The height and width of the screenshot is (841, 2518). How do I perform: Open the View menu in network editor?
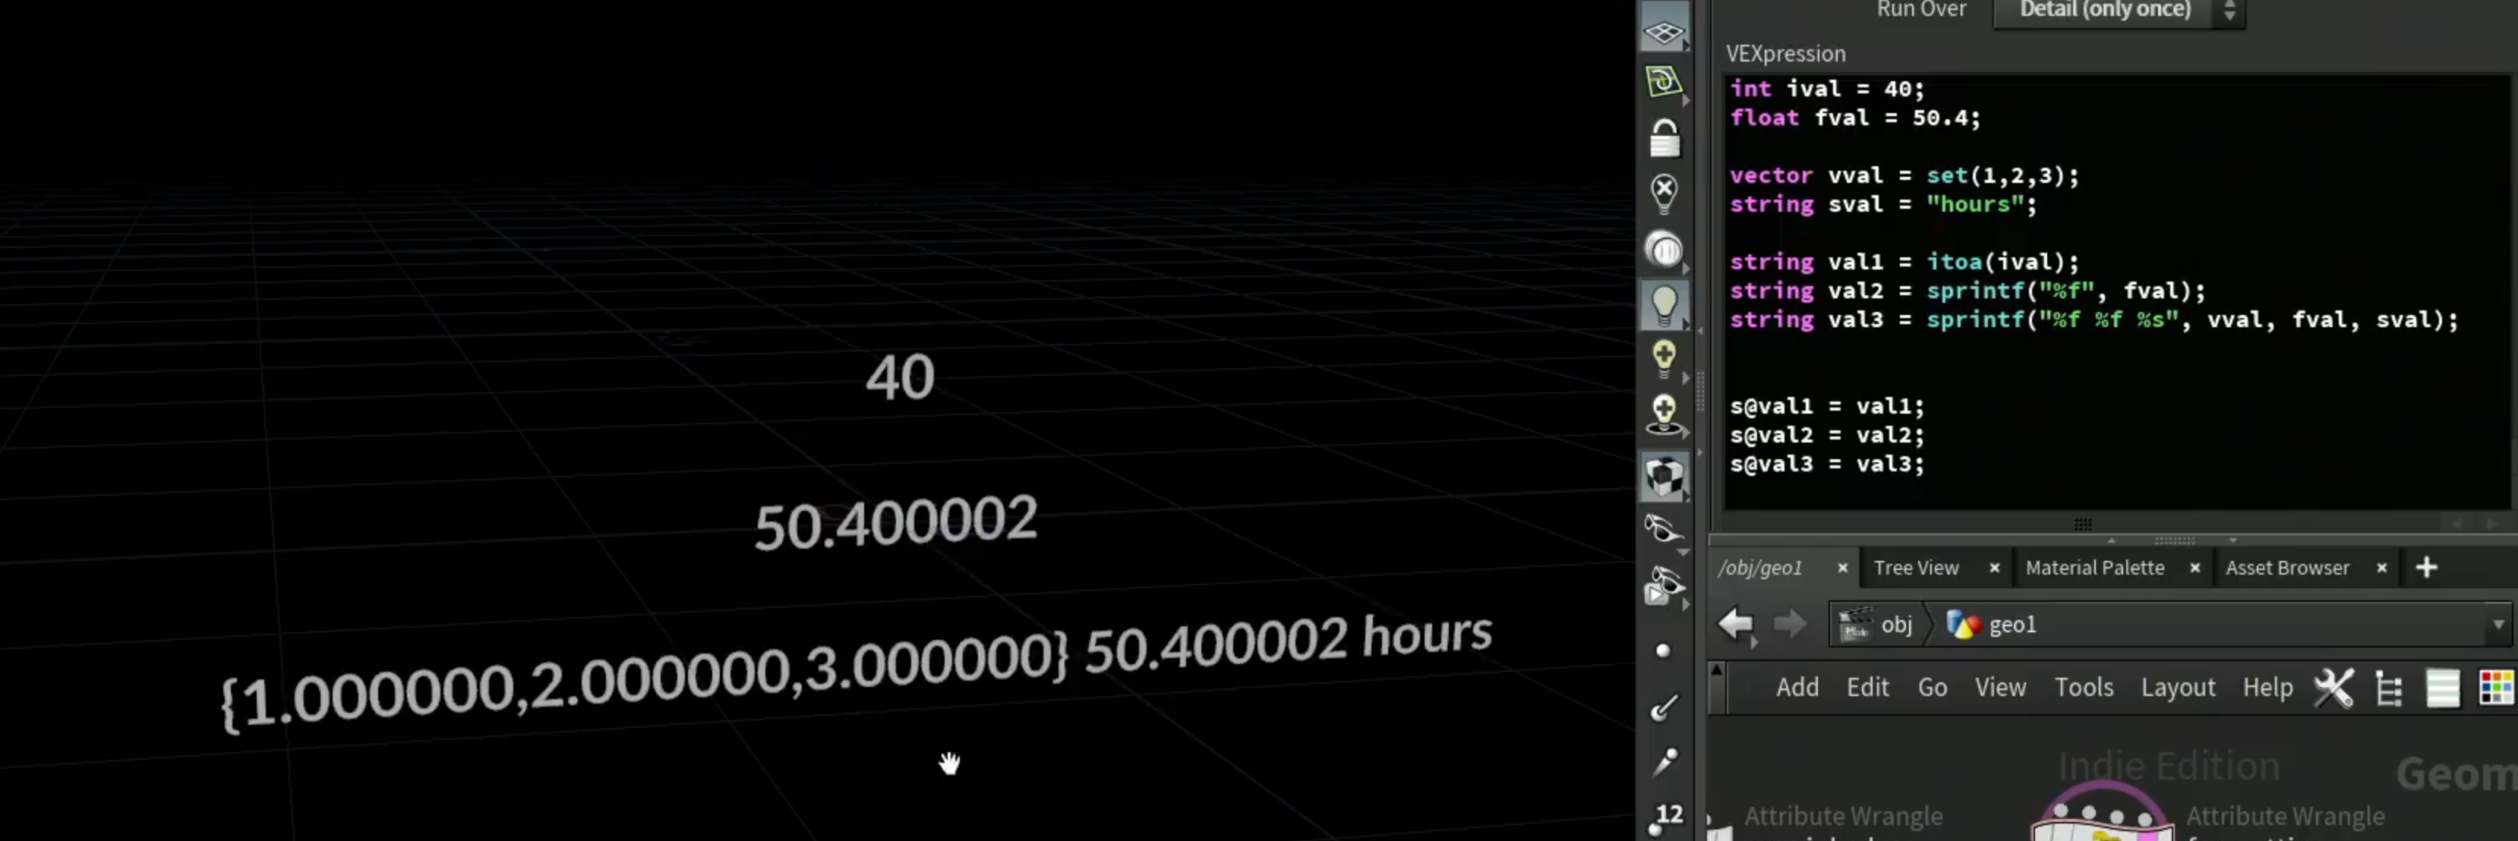pyautogui.click(x=2000, y=688)
